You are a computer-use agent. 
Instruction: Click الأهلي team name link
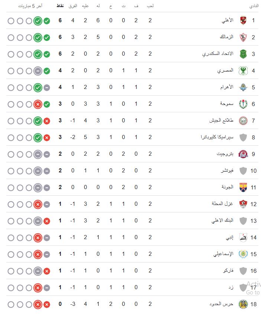click(228, 20)
